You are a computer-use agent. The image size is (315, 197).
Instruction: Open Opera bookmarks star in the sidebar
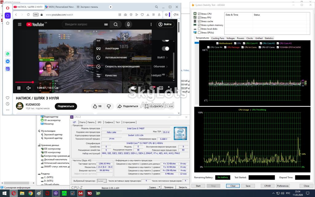click(x=8, y=23)
